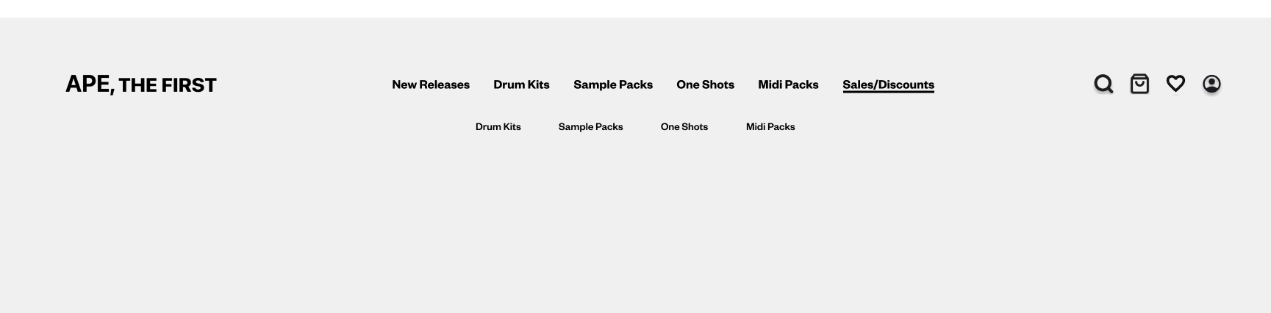The height and width of the screenshot is (313, 1271).
Task: Click the underline beneath Sales/Discounts
Action: pos(888,93)
